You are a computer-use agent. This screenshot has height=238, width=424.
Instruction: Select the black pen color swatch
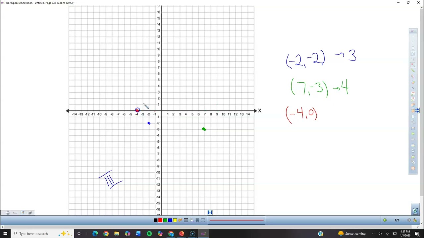tap(155, 220)
